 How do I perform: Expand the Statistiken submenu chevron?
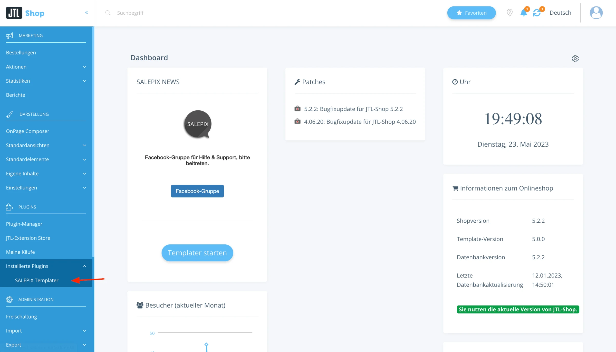(x=84, y=81)
